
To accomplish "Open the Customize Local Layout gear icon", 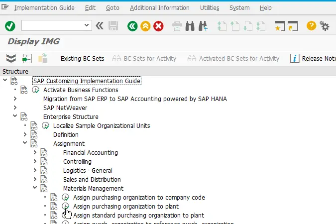I will 325,26.
